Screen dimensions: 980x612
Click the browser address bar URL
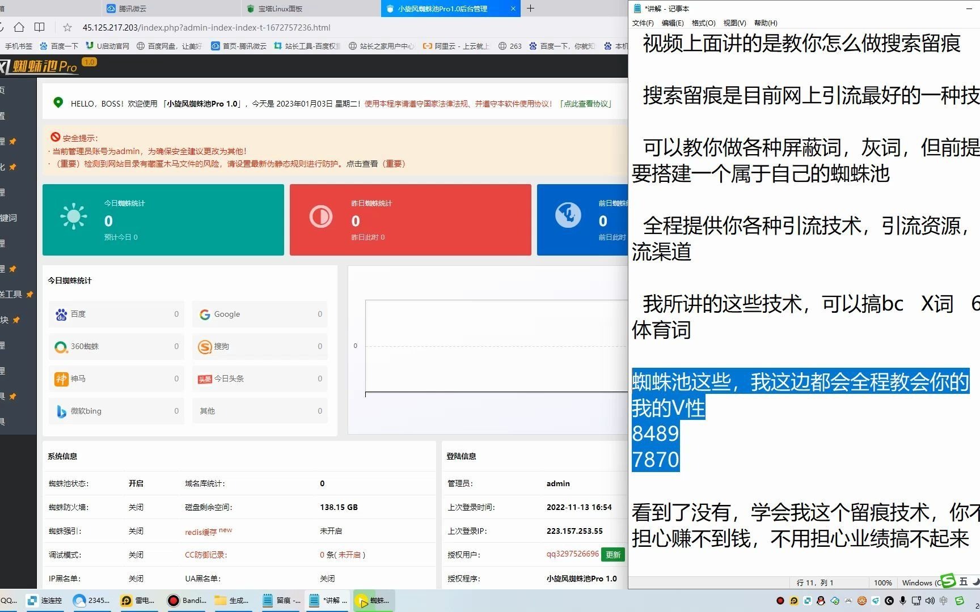point(206,27)
